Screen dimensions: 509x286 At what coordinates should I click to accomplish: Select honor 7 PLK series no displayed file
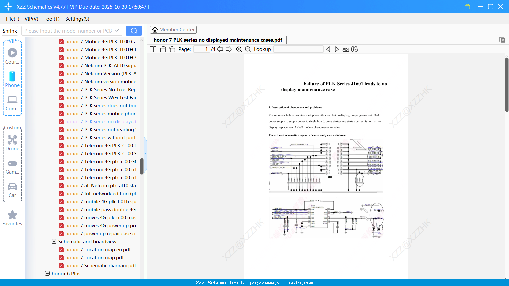[100, 122]
